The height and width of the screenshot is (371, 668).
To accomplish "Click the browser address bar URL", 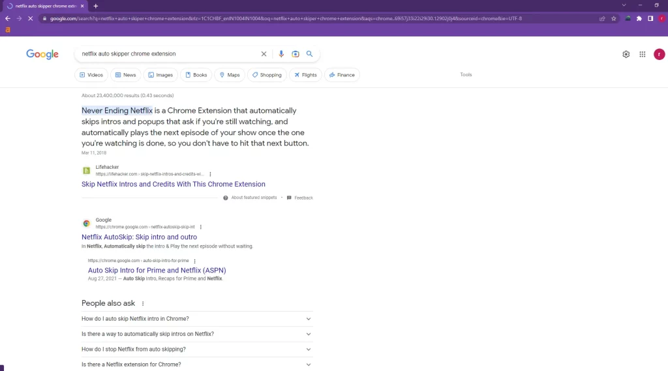I will click(286, 18).
